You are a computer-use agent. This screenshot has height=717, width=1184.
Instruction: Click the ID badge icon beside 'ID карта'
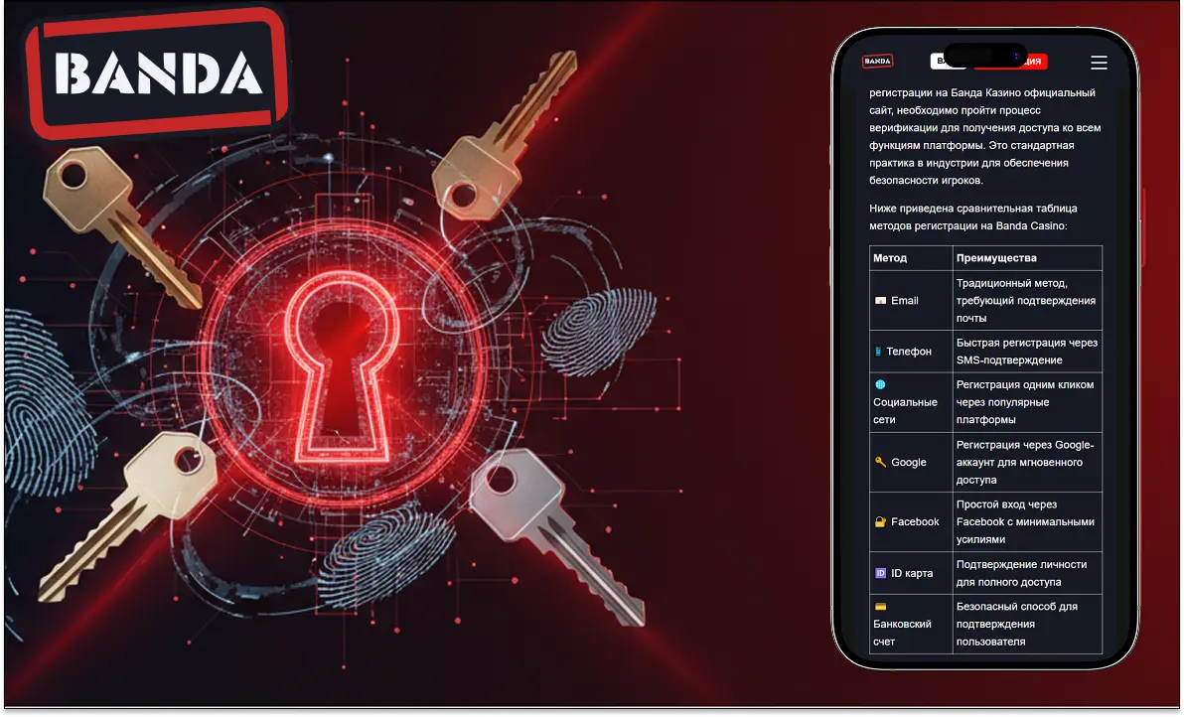coord(880,574)
